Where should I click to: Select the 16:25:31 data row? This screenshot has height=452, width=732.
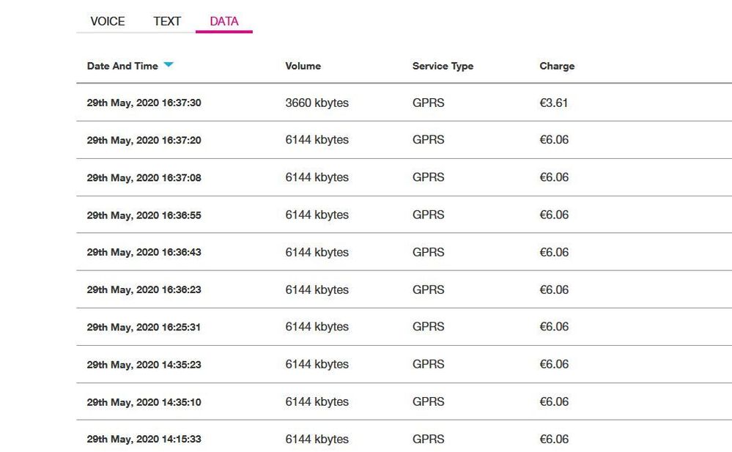(404, 327)
